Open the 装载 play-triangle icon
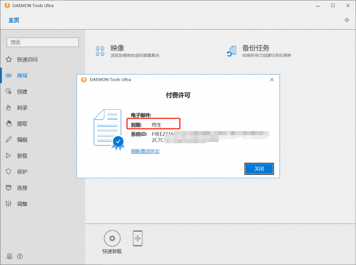Image resolution: width=356 pixels, height=265 pixels. (8, 156)
